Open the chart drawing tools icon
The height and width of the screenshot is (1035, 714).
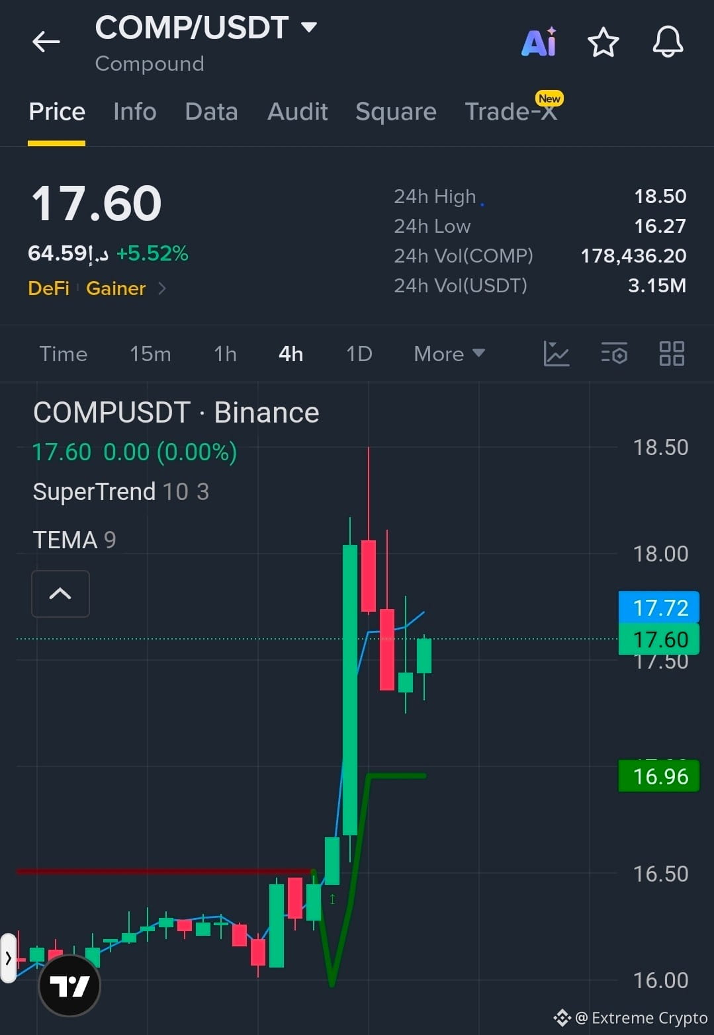pos(557,353)
